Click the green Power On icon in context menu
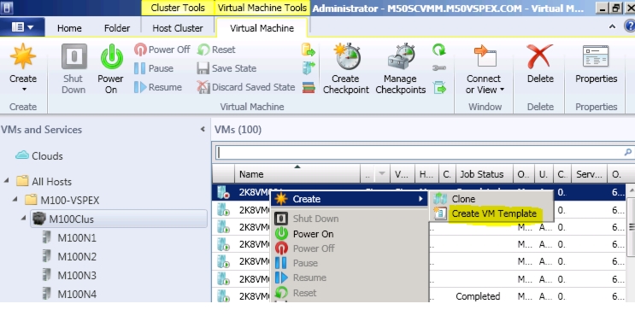Image resolution: width=635 pixels, height=333 pixels. [x=281, y=233]
